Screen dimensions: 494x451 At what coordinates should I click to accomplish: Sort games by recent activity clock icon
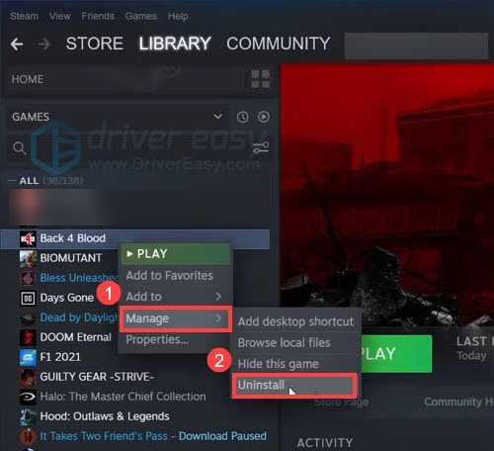[x=243, y=117]
